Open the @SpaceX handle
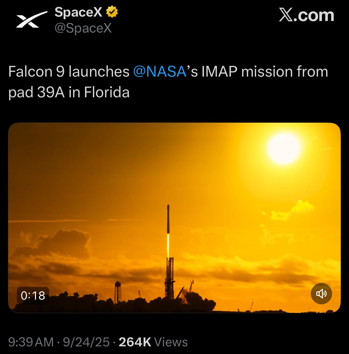 (x=83, y=28)
